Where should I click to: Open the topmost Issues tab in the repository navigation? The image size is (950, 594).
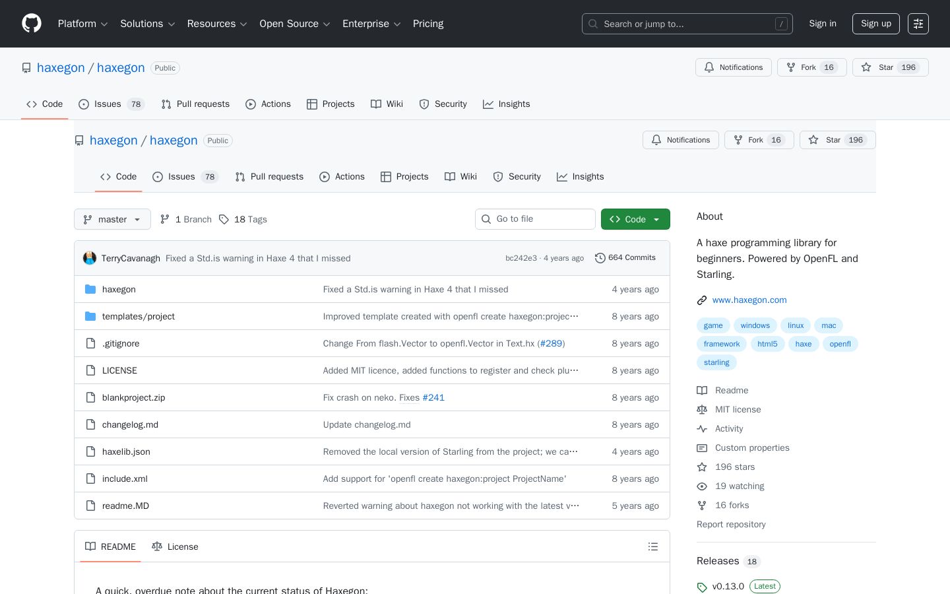click(111, 104)
